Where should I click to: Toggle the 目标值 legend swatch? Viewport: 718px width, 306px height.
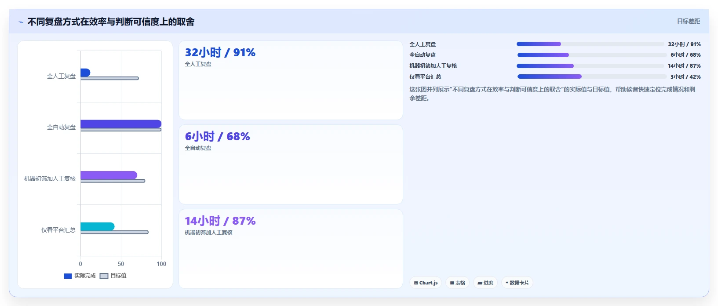pos(104,276)
